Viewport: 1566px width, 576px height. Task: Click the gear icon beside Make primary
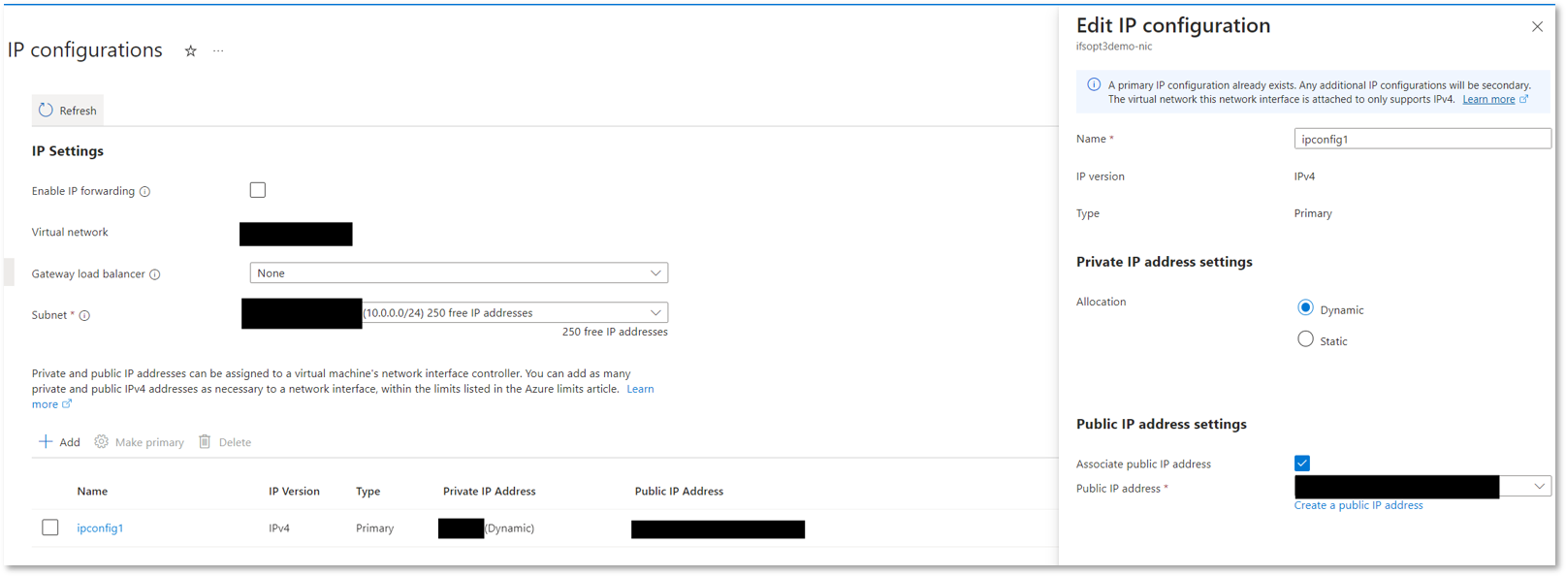click(101, 442)
